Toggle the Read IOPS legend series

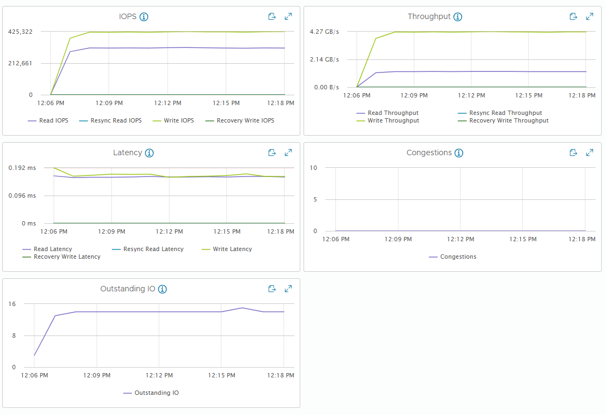click(48, 120)
